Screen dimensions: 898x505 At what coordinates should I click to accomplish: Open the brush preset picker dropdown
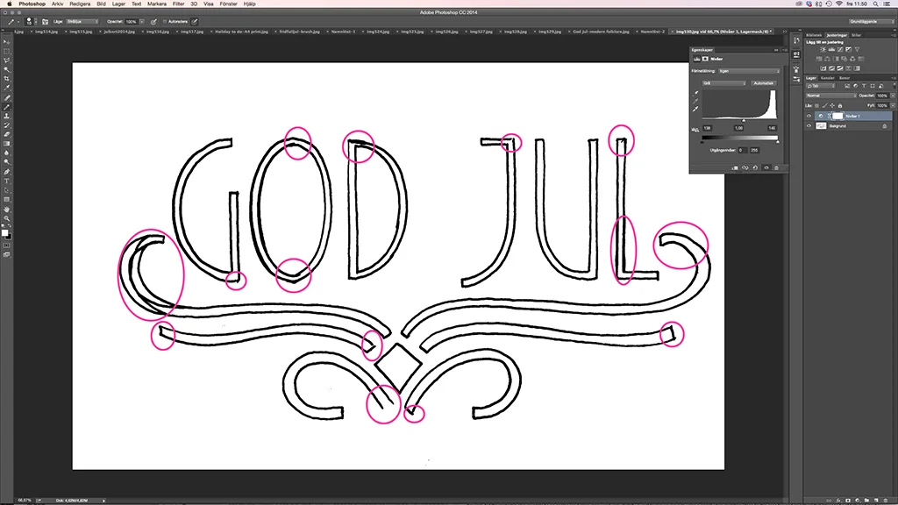[35, 22]
